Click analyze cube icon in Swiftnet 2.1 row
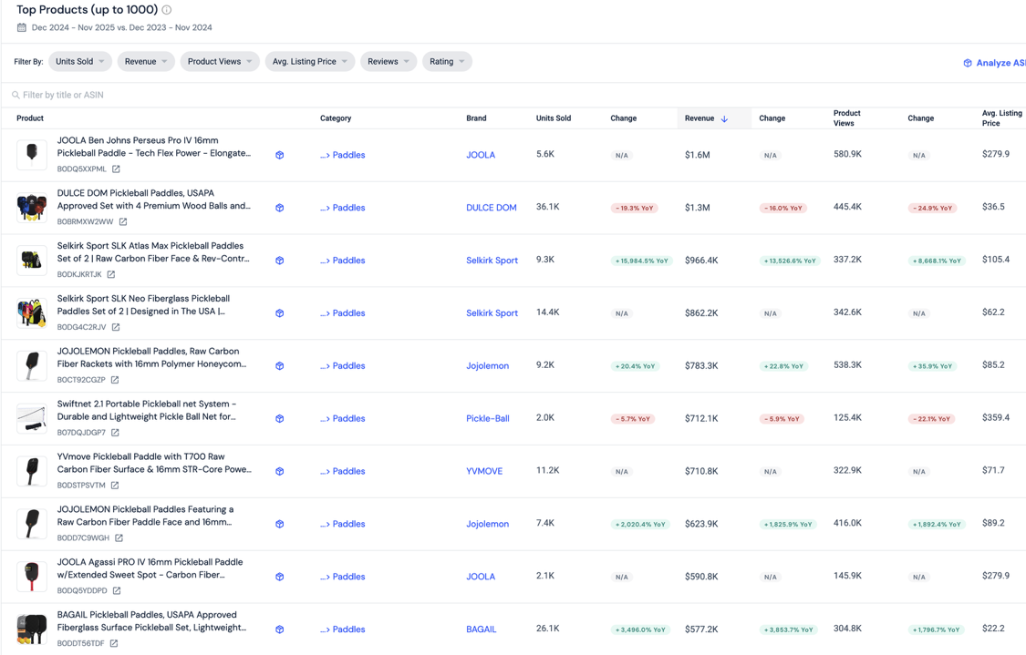1026x655 pixels. click(x=279, y=418)
